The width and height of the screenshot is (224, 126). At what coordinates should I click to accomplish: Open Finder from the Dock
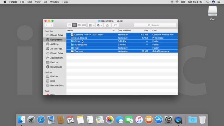click(21, 120)
